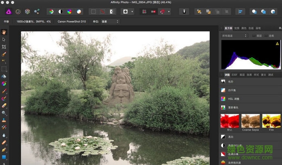Apply Auto Contrast half-circle icon

pyautogui.click(x=61, y=12)
